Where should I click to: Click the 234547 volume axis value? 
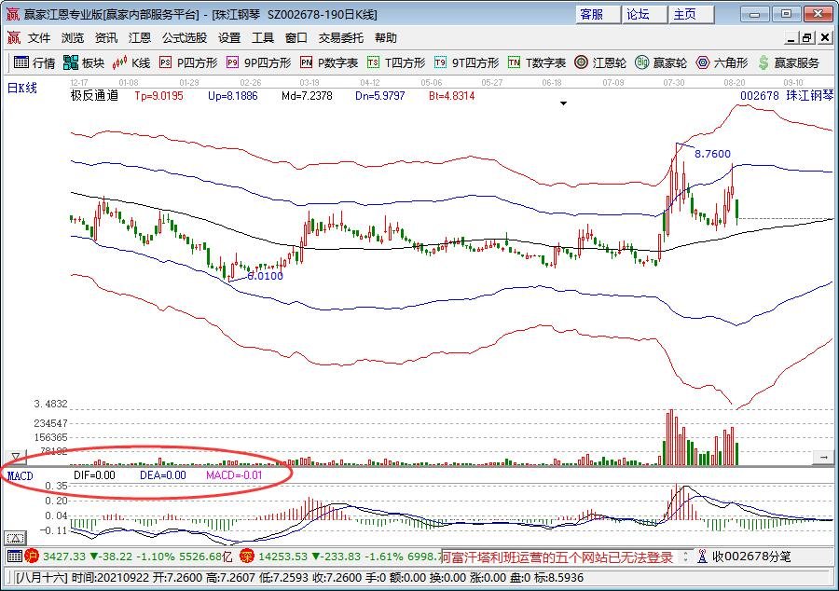point(51,423)
